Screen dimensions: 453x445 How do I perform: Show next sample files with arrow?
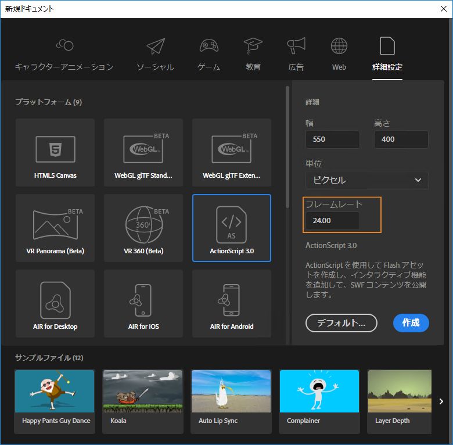[x=441, y=401]
